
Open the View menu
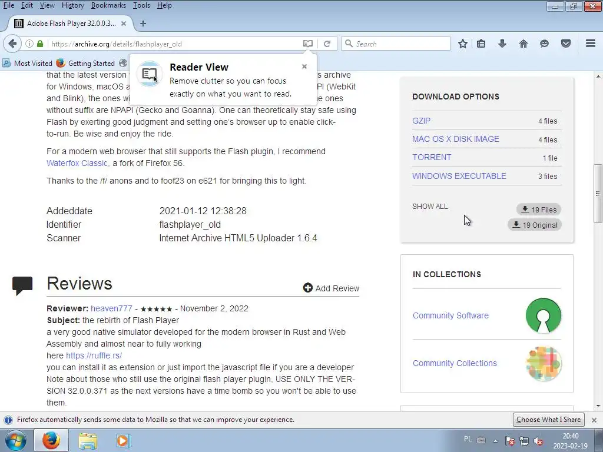coord(47,5)
